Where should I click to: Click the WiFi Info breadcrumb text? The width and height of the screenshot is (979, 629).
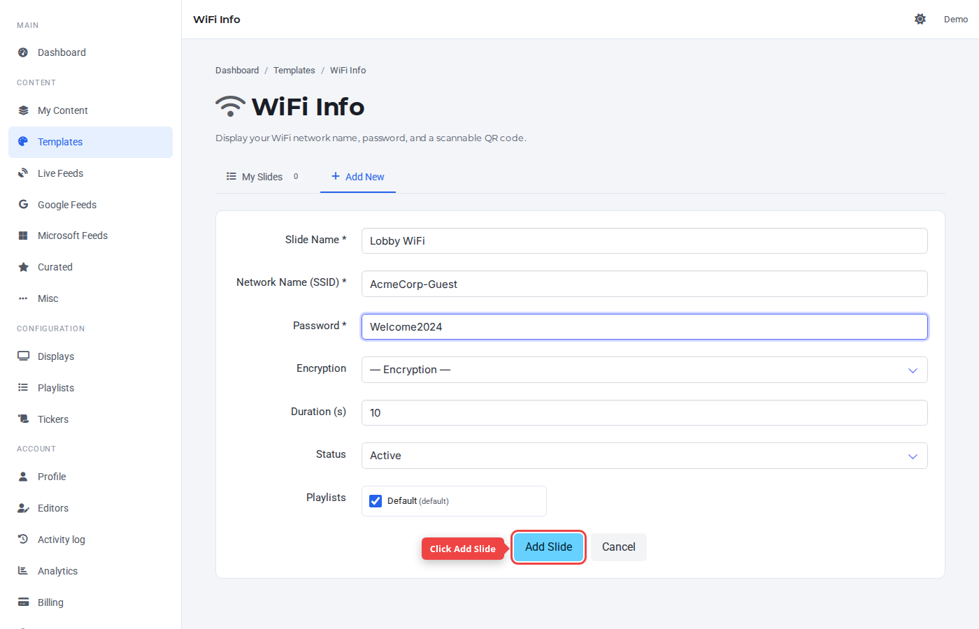click(x=348, y=71)
